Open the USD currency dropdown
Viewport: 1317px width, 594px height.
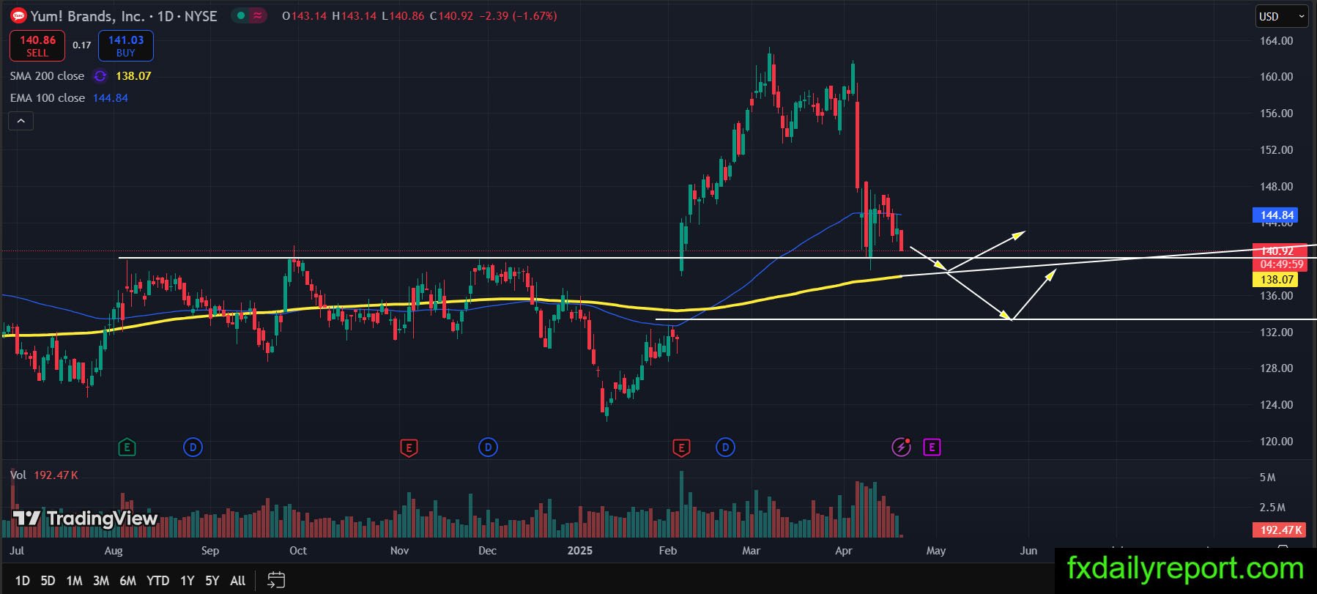(1282, 16)
